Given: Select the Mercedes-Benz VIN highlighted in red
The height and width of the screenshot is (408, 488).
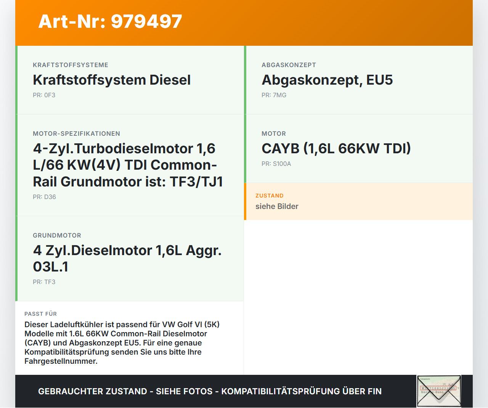Looking at the screenshot, I should (x=438, y=388).
